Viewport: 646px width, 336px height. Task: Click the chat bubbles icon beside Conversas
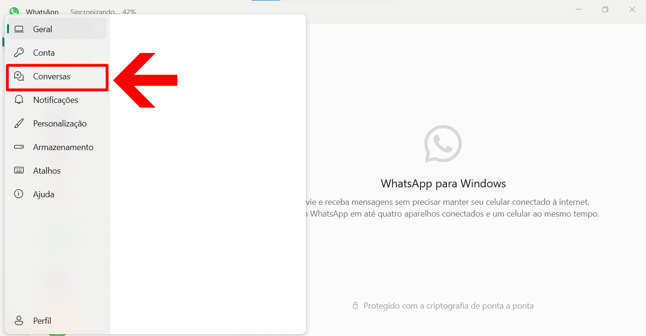point(19,76)
